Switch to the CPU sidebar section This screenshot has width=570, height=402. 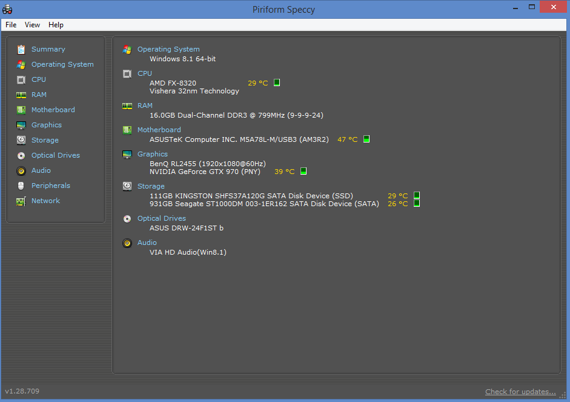click(39, 79)
